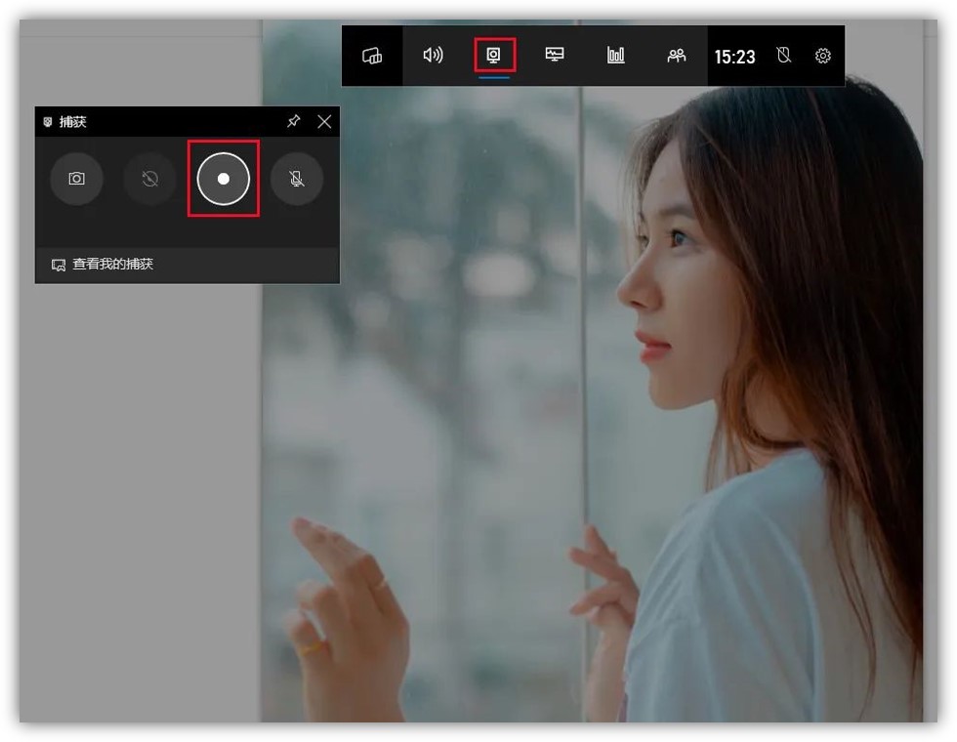957x742 pixels.
Task: Open the performance widget
Action: click(615, 56)
